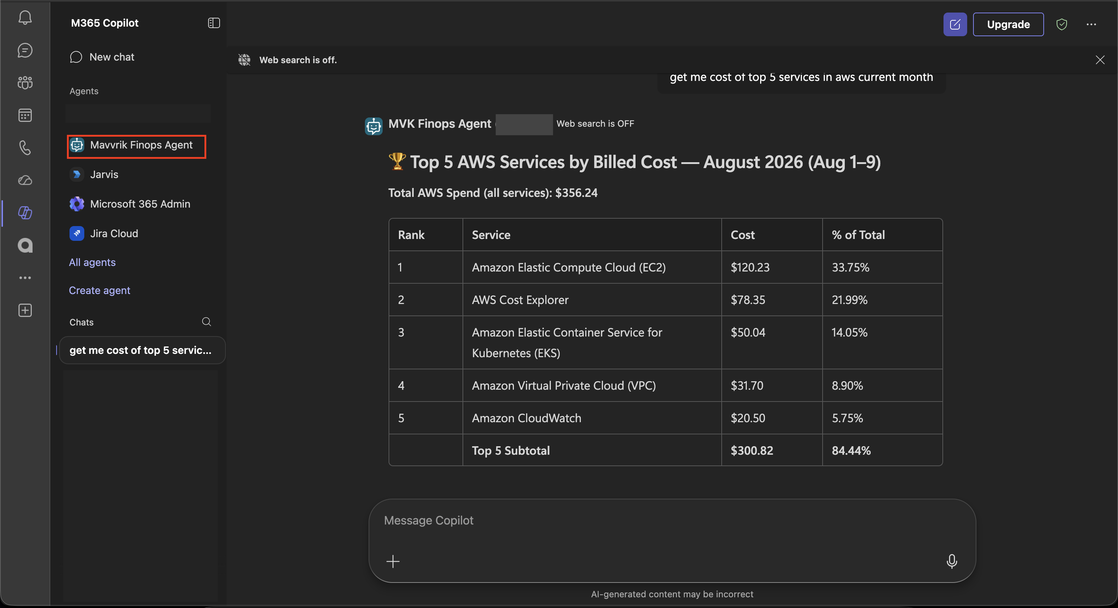Click the Add apps plus icon in the rail
The image size is (1118, 608).
coord(25,310)
